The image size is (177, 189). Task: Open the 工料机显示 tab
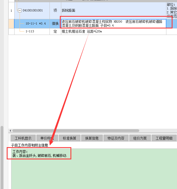pos(23,138)
